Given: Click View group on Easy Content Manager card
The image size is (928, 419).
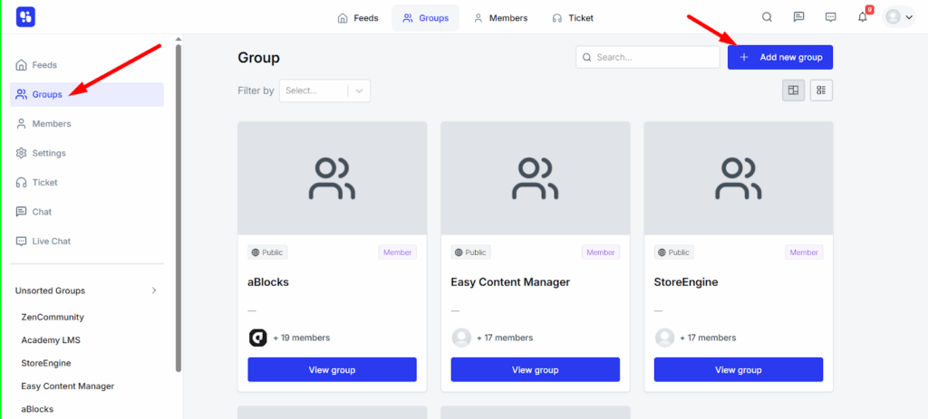Looking at the screenshot, I should (535, 370).
